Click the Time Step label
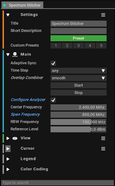The width and height of the screenshot is (115, 186). coord(19,70)
